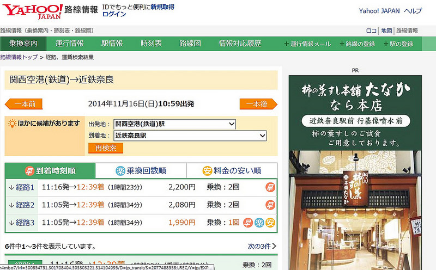Click the 柿の葉すし本舗たなか advertisement image
Viewport: 436px width, 270px height.
coord(355,172)
